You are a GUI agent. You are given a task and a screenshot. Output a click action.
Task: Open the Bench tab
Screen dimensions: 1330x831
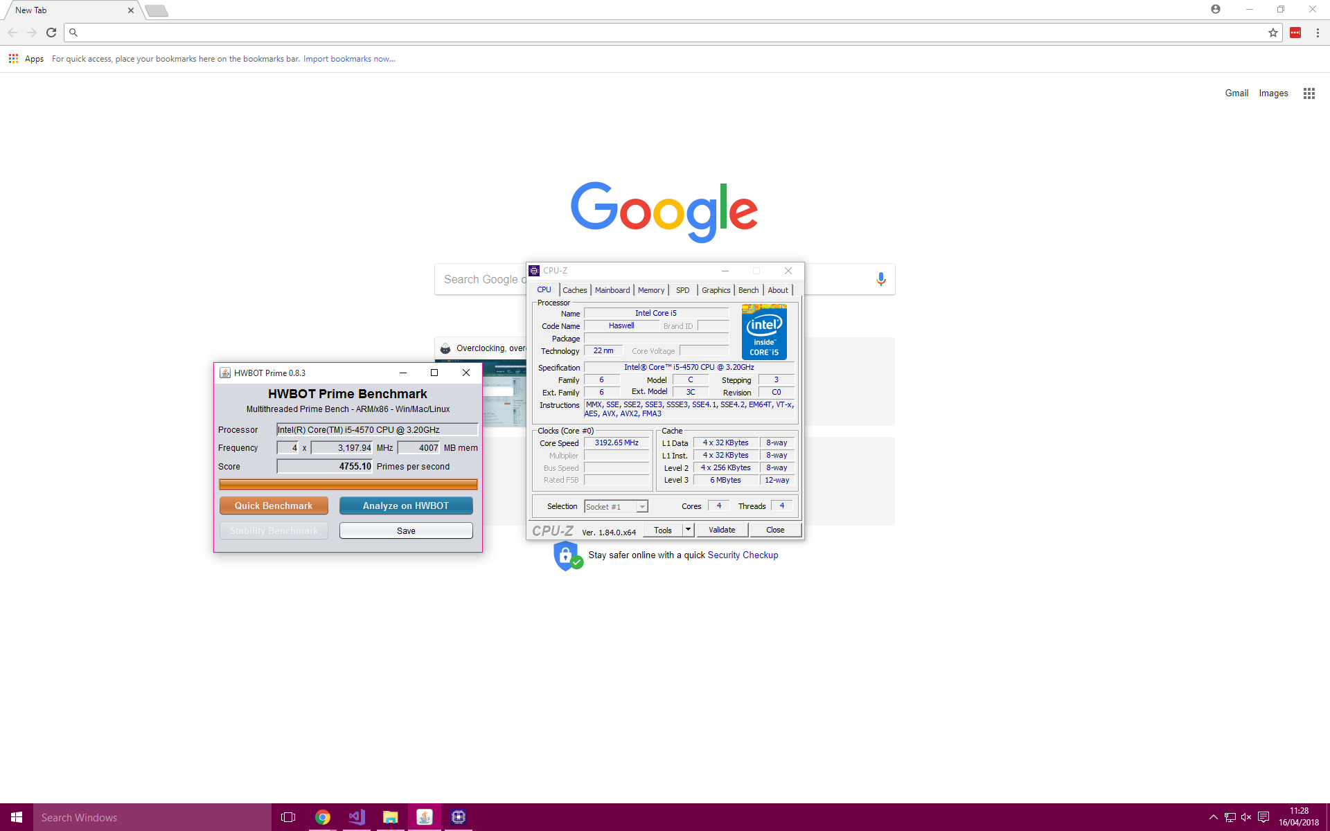point(749,290)
